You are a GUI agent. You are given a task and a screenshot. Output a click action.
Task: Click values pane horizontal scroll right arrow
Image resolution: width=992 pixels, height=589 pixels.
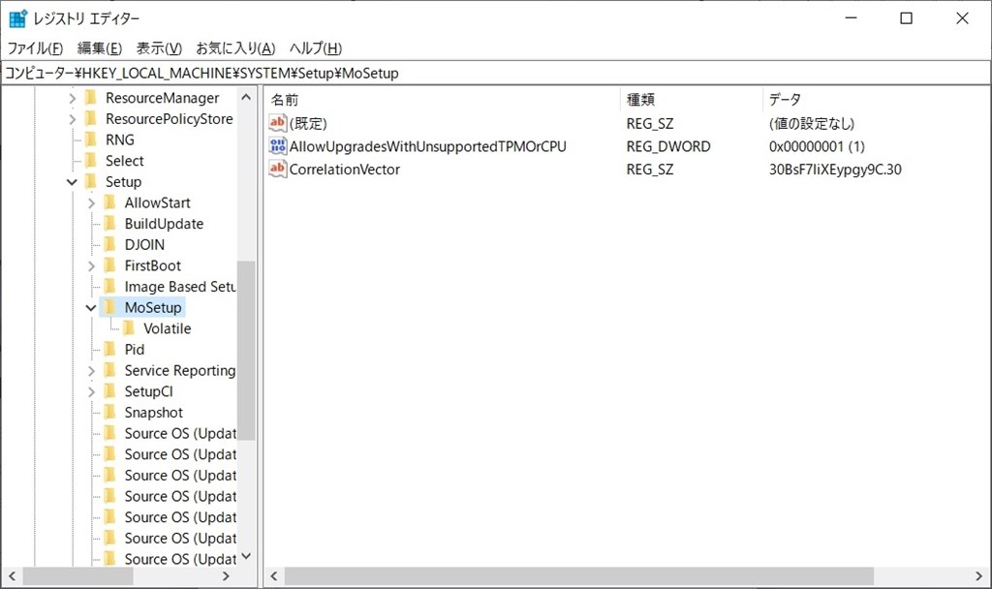(978, 575)
